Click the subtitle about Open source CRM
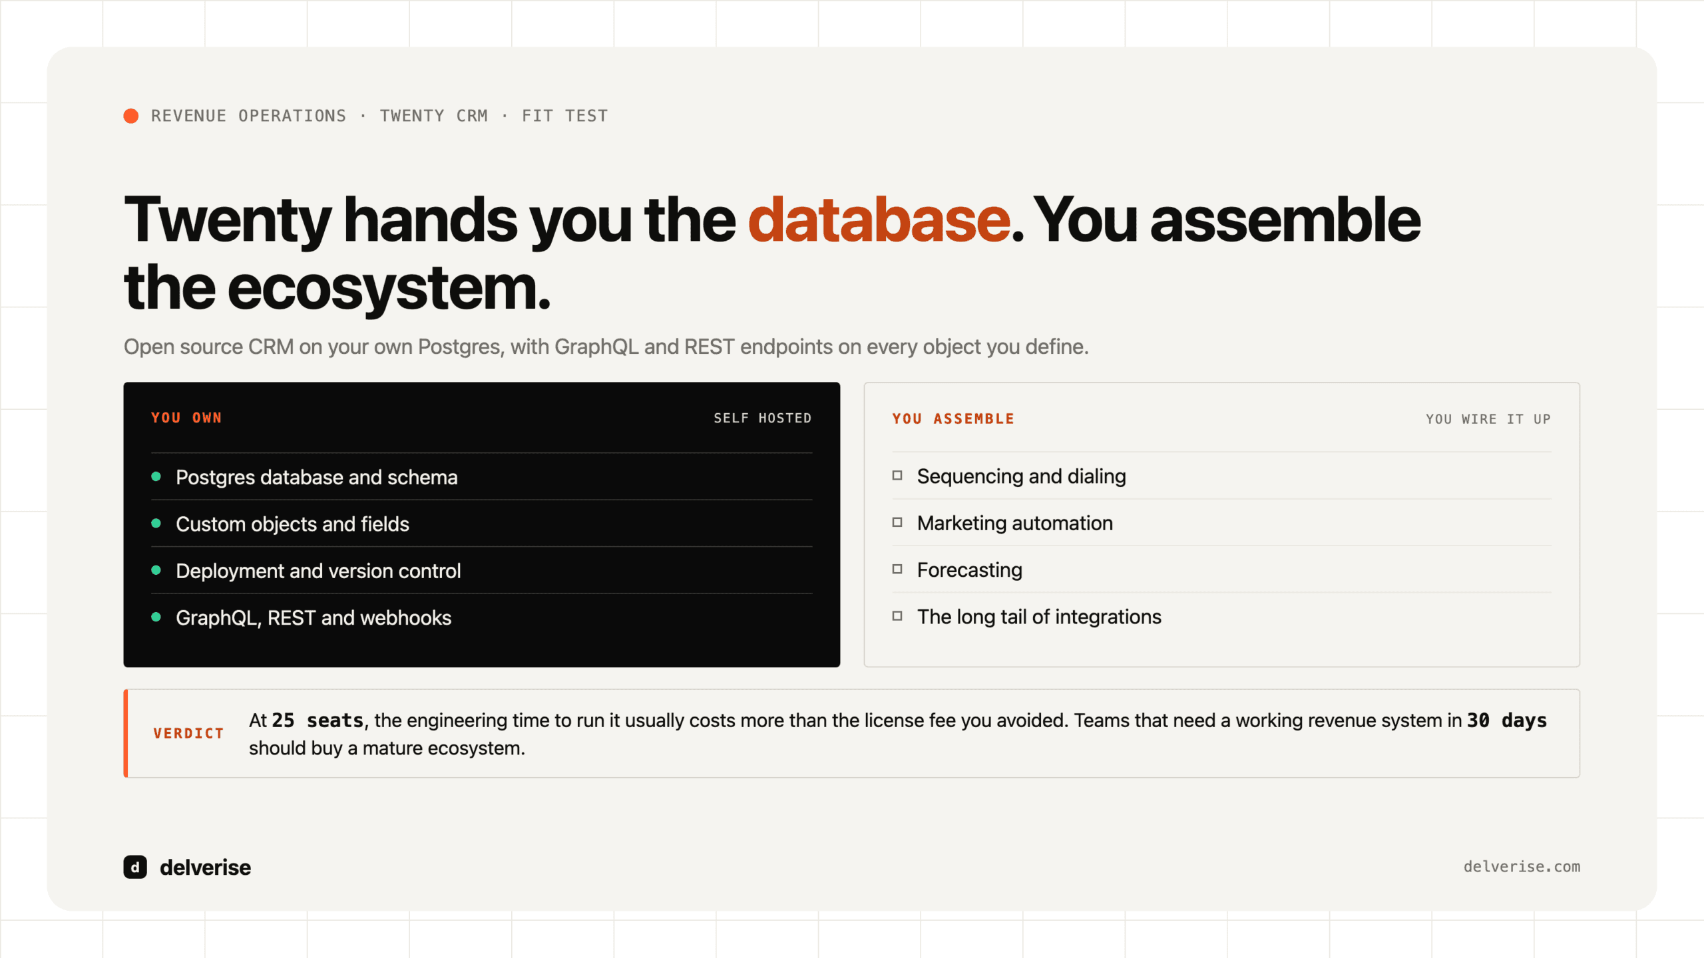1704x958 pixels. pos(606,347)
